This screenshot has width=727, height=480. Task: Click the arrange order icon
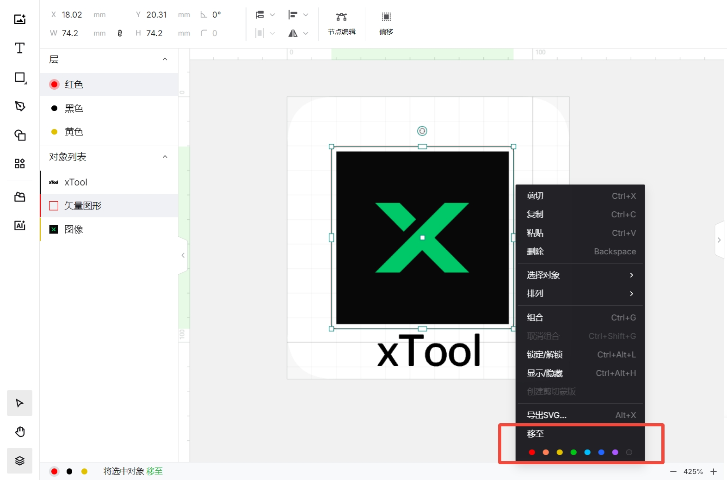point(260,15)
